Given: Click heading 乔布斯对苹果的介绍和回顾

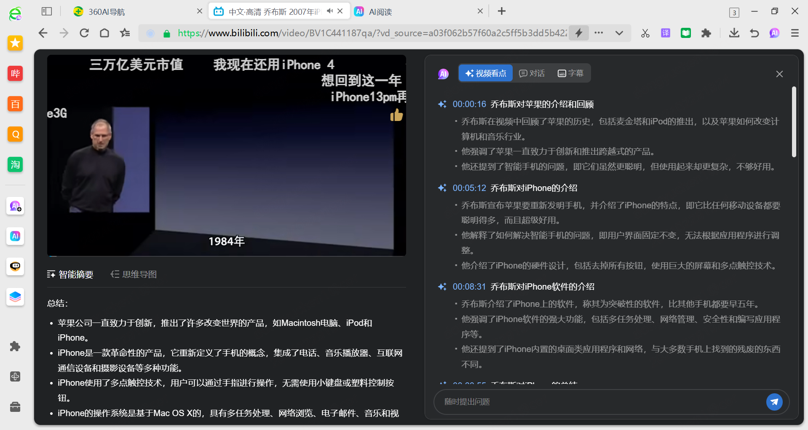Looking at the screenshot, I should coord(542,104).
